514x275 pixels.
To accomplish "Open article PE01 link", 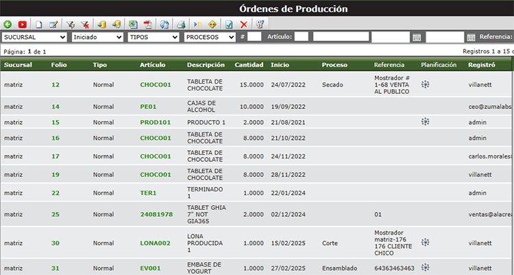I will coord(148,107).
